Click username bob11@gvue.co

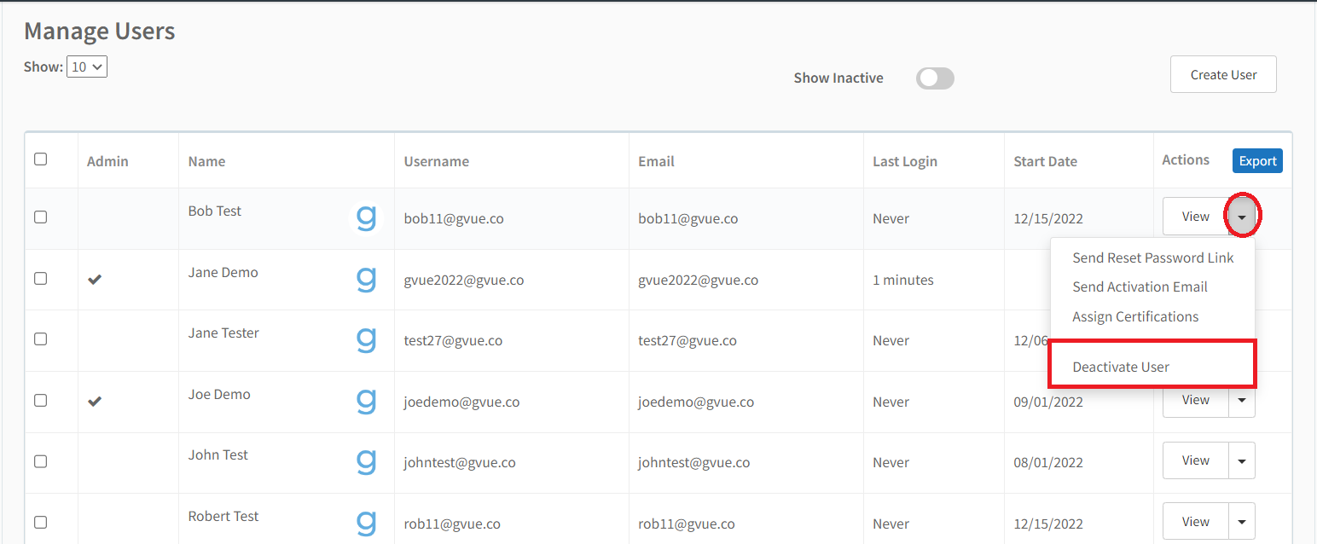[x=454, y=219]
